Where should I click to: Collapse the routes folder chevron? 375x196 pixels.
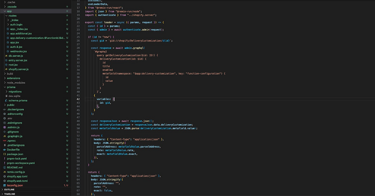click(6, 16)
